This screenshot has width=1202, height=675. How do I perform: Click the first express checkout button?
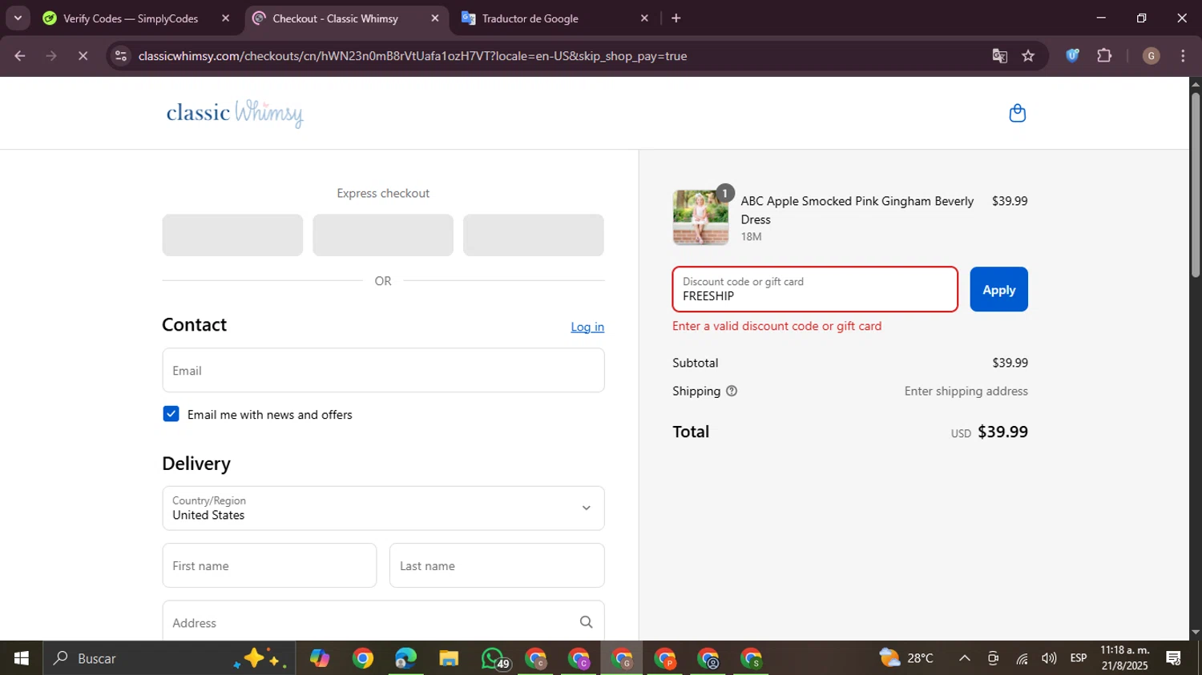[x=232, y=235]
